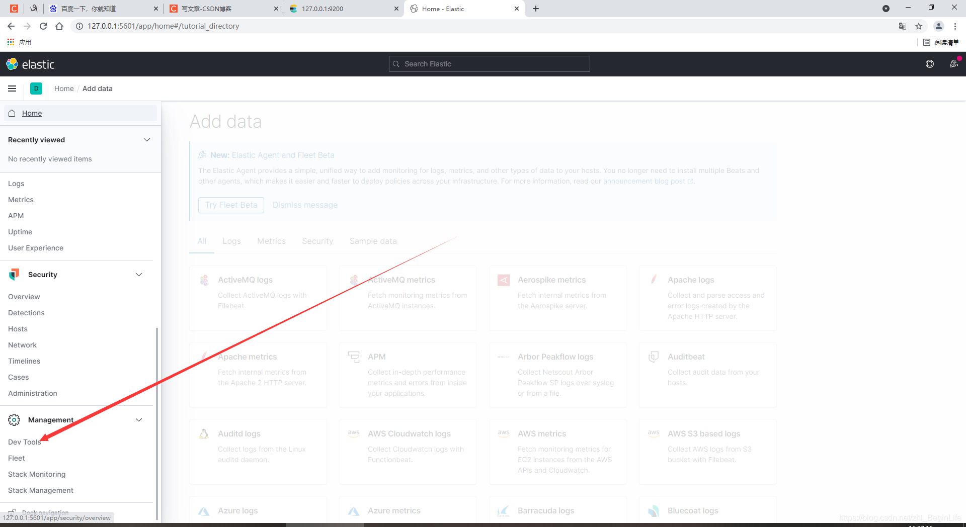The image size is (966, 527).
Task: Click the Management gear icon
Action: (x=14, y=420)
